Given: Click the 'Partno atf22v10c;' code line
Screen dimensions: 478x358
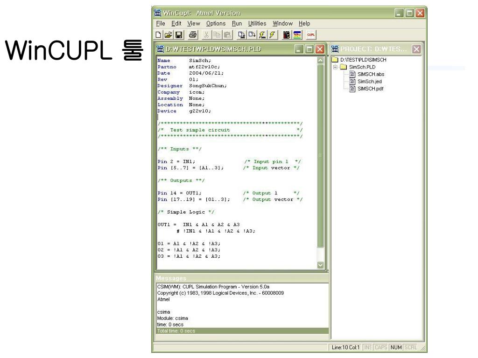Looking at the screenshot, I should pyautogui.click(x=189, y=67).
